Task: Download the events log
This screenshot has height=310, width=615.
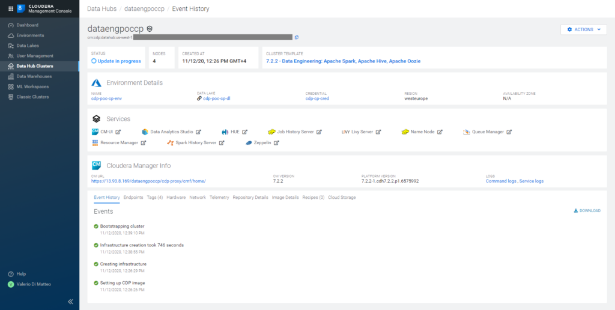Action: [x=587, y=211]
